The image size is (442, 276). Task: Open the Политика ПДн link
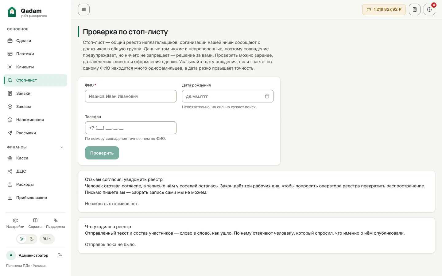point(18,266)
